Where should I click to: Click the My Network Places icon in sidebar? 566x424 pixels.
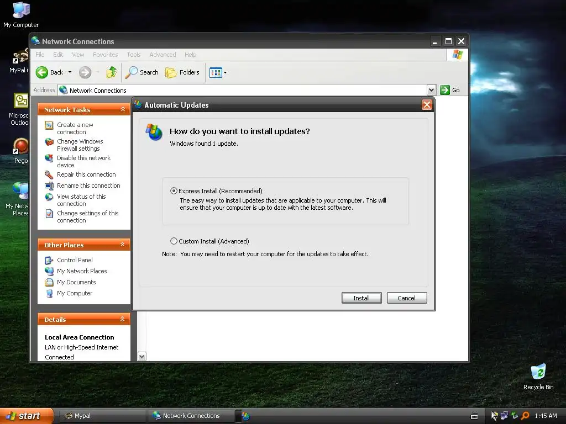pyautogui.click(x=49, y=271)
